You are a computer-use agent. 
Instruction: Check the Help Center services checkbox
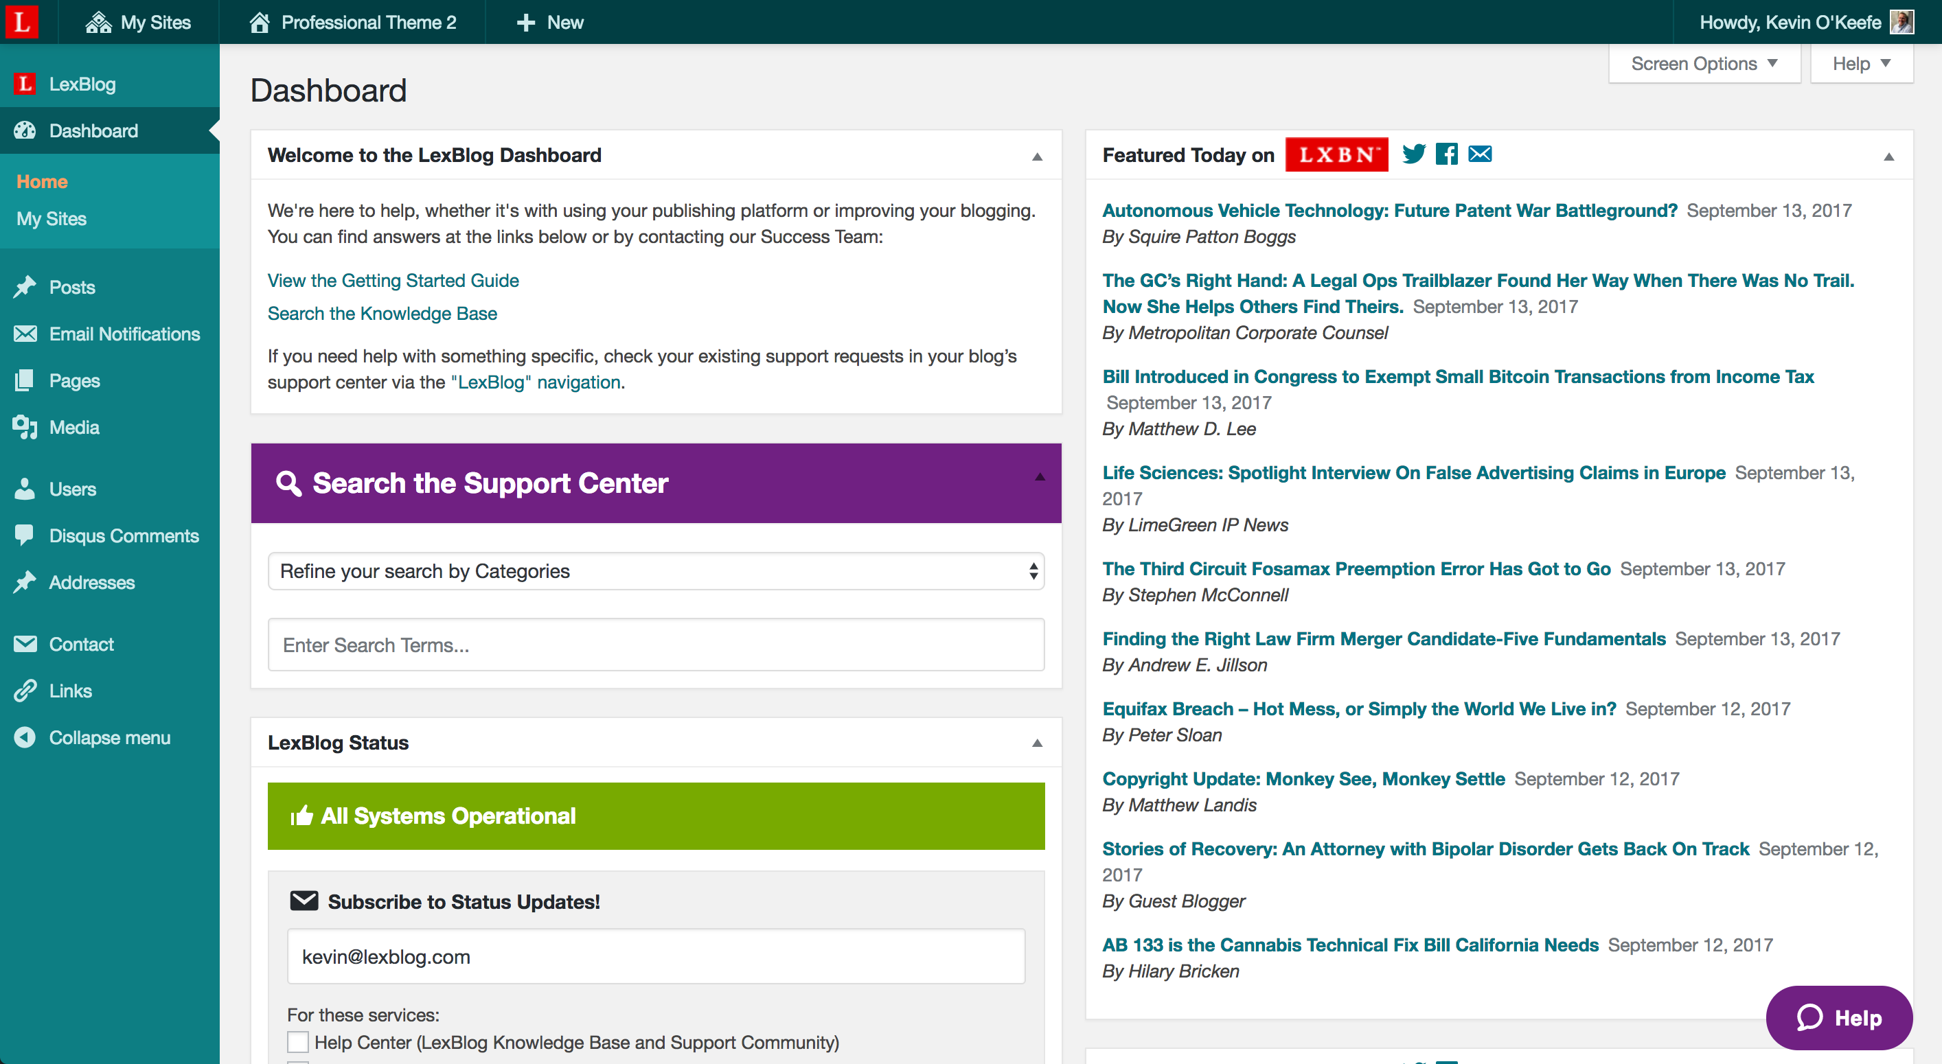tap(298, 1042)
